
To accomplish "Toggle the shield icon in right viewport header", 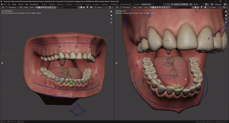I will (205, 7).
